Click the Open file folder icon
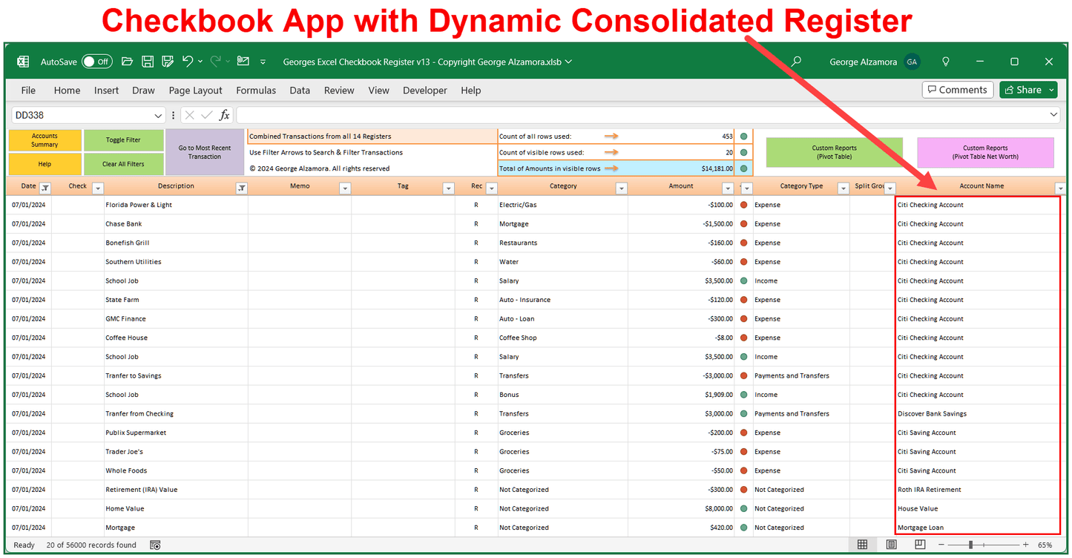This screenshot has width=1072, height=558. 127,62
